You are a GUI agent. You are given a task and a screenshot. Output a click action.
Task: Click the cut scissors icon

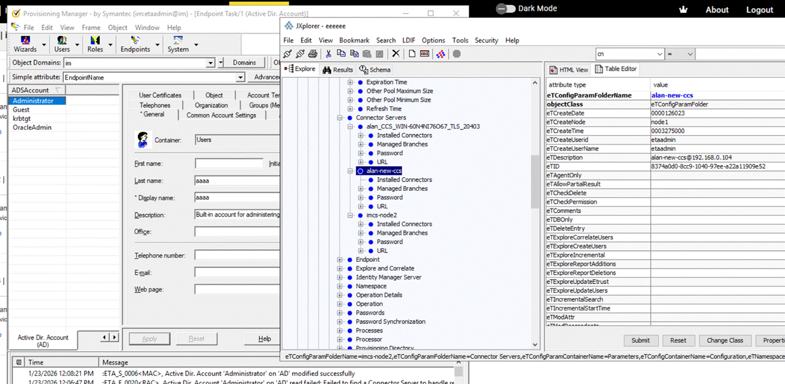pos(329,54)
